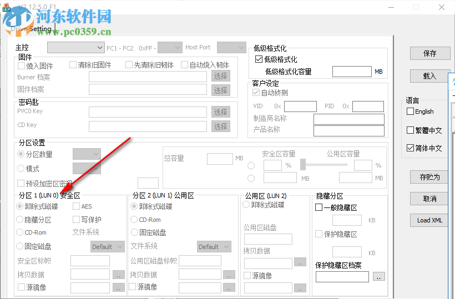Toggle the 清除旧固件 checkbox
455x299 pixels.
73,65
